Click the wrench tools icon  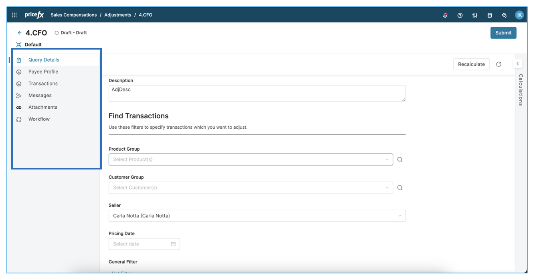pyautogui.click(x=505, y=15)
